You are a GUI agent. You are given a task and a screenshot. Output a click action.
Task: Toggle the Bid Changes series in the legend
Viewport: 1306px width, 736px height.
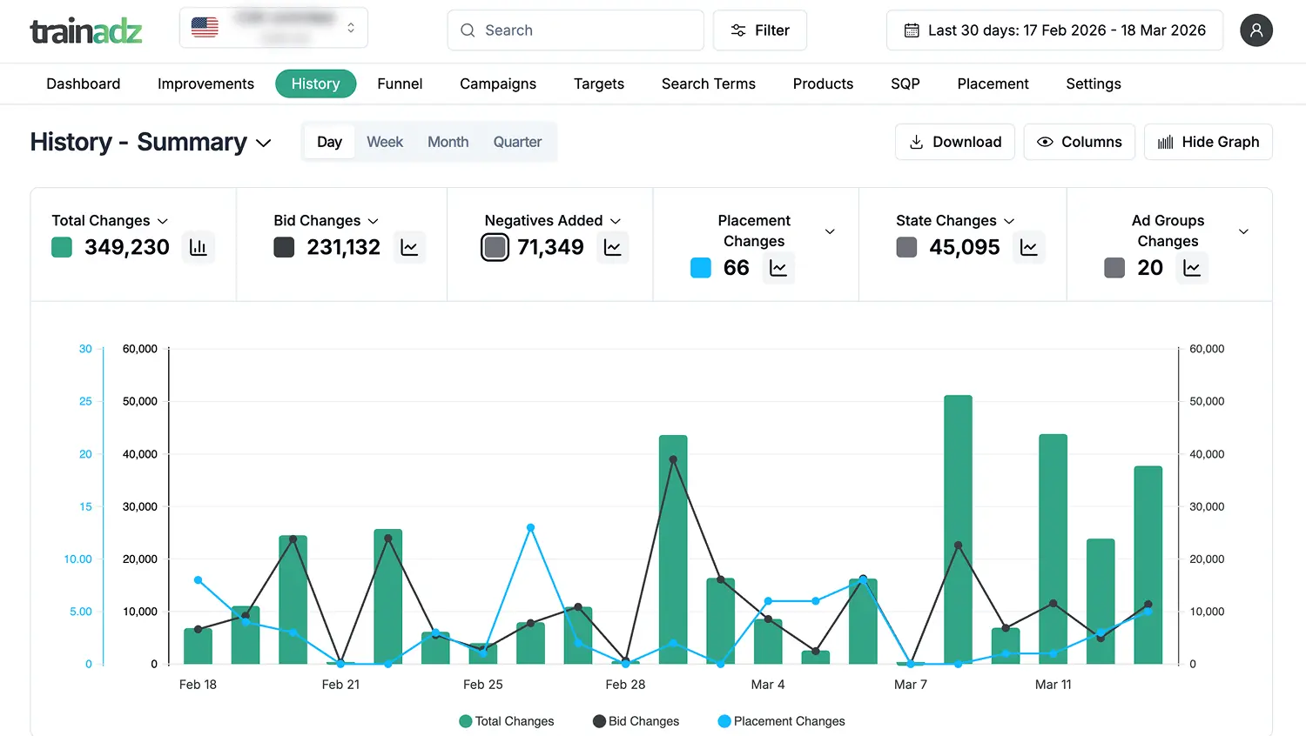coord(636,721)
